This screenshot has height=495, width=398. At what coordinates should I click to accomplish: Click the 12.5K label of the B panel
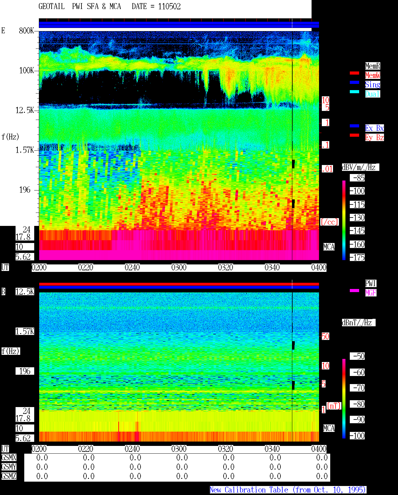25,291
